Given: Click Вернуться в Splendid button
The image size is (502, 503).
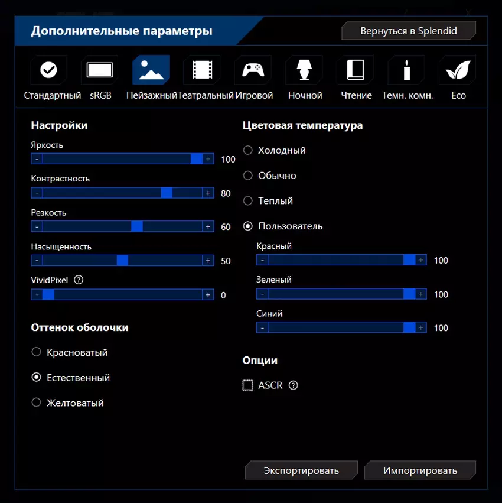Looking at the screenshot, I should tap(409, 31).
